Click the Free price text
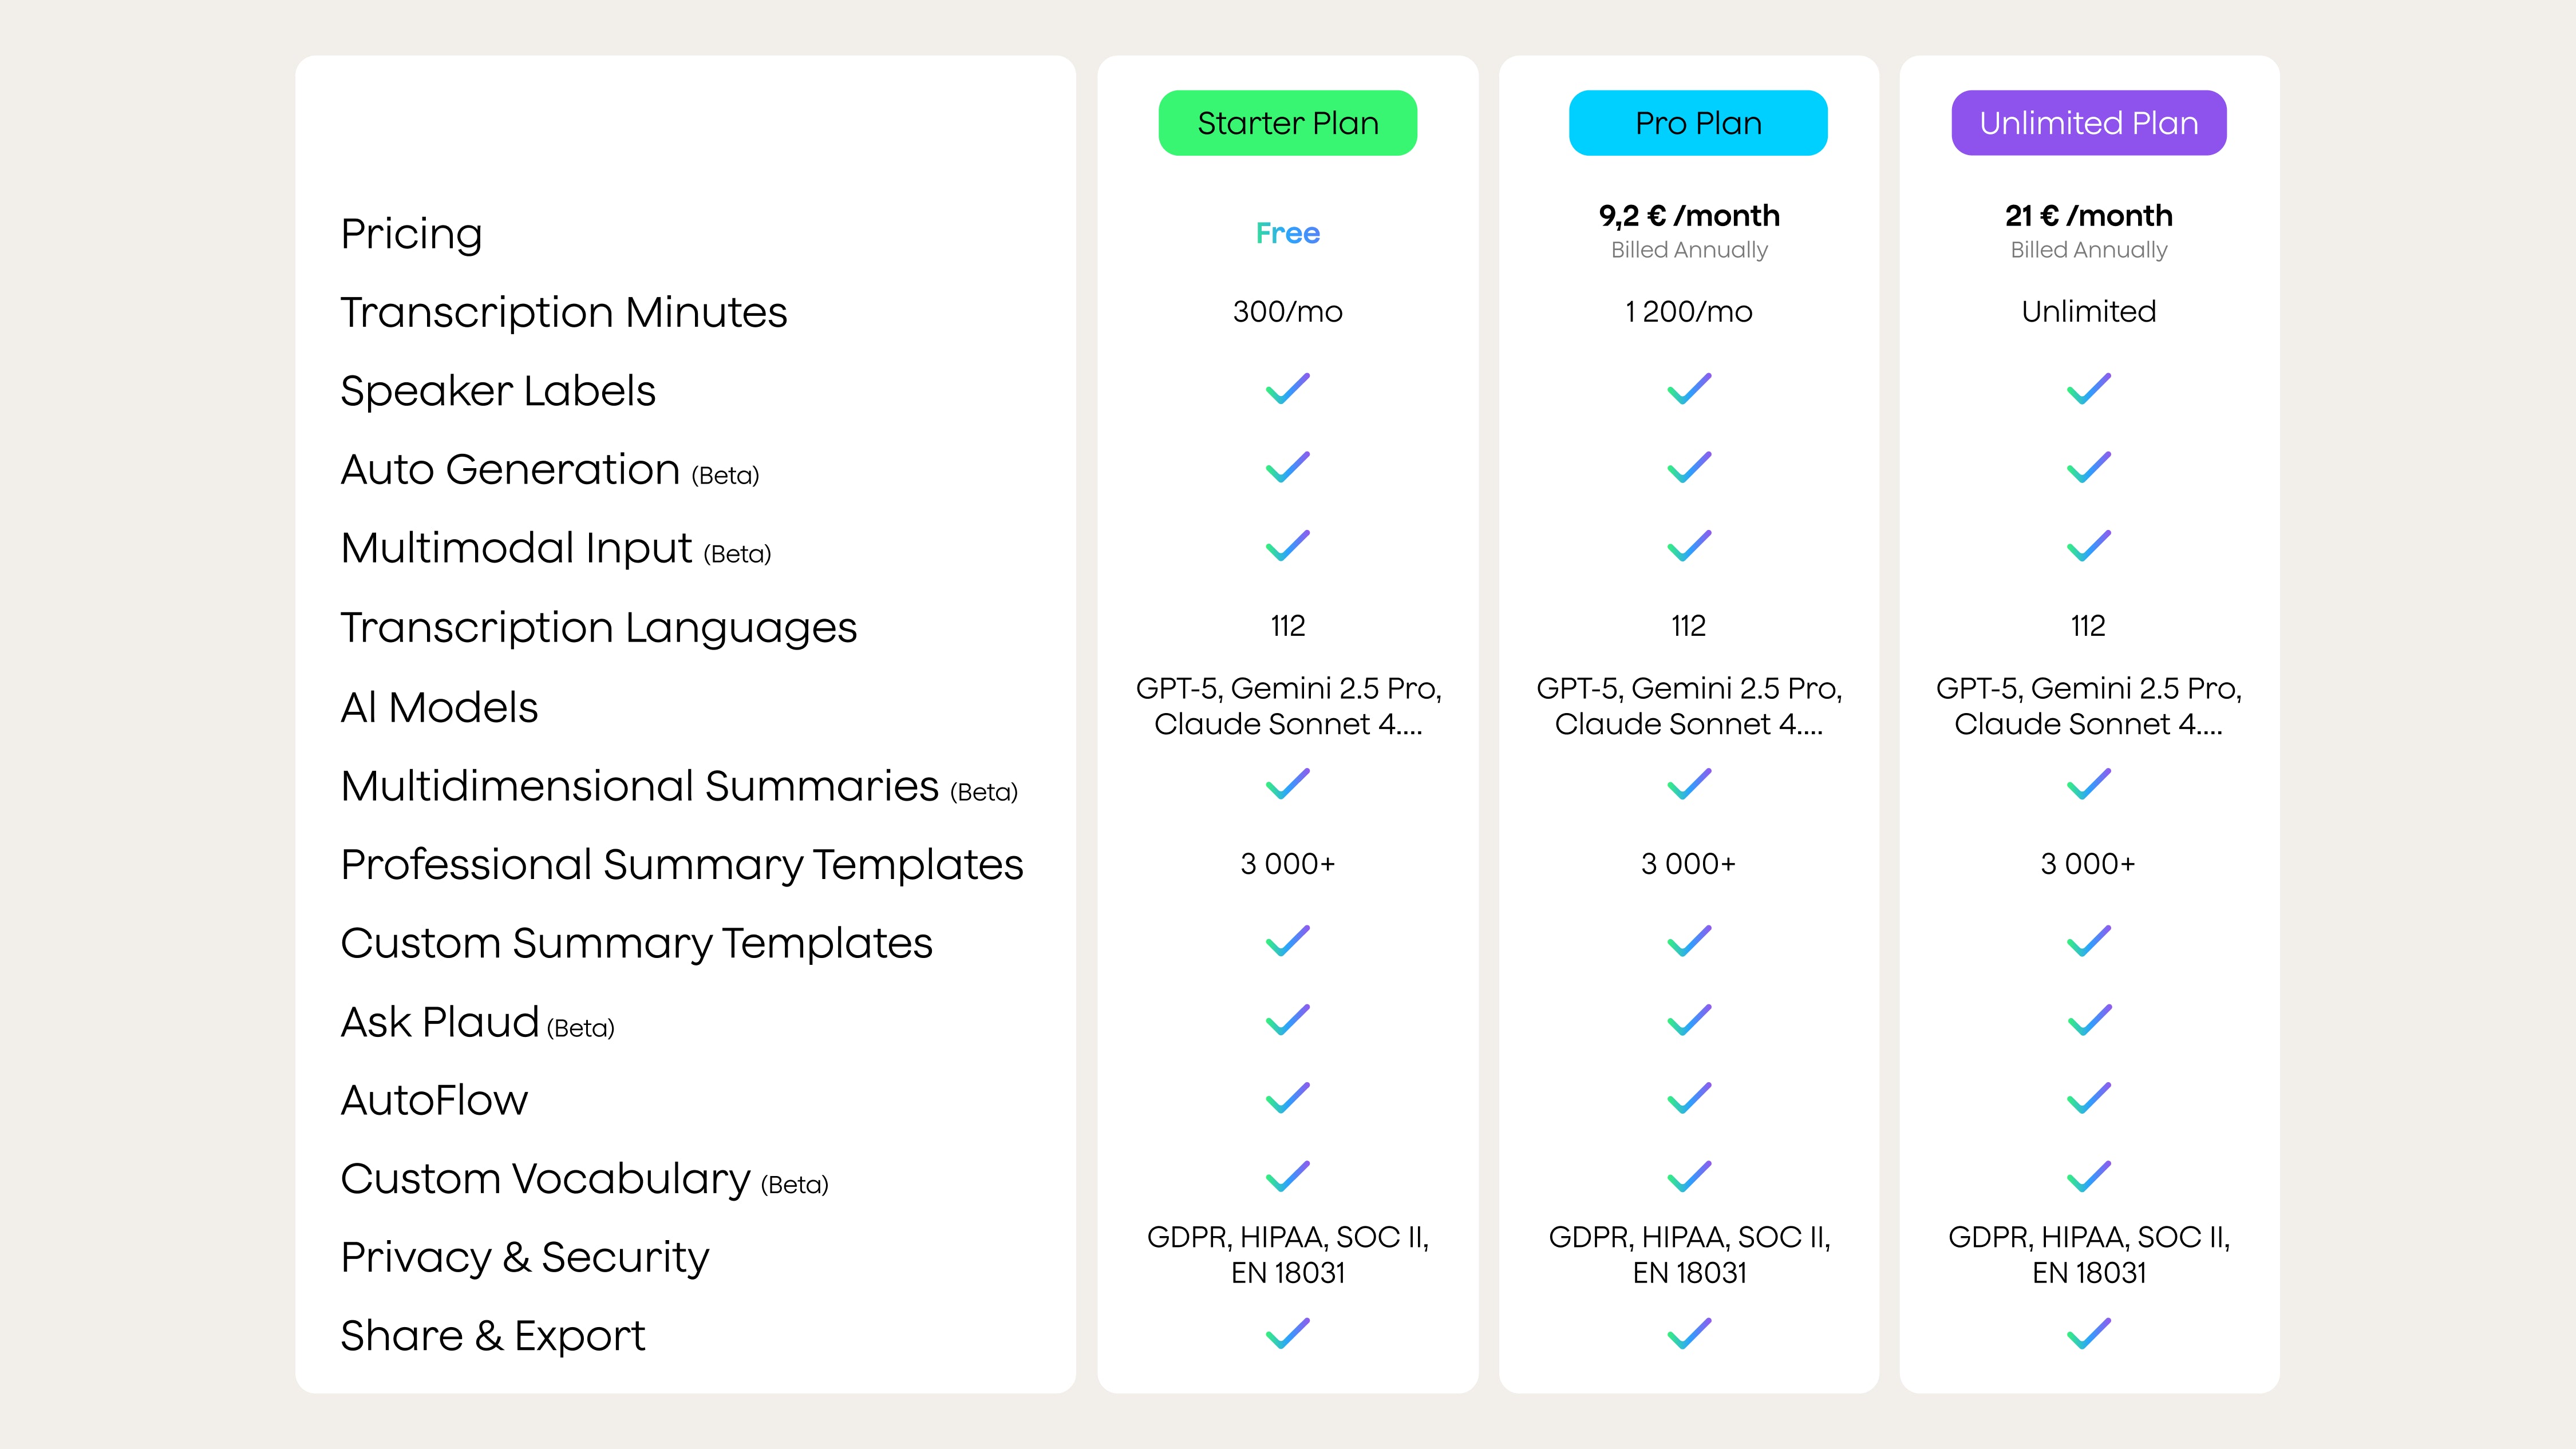Screen dimensions: 2576x1449 click(x=1287, y=233)
